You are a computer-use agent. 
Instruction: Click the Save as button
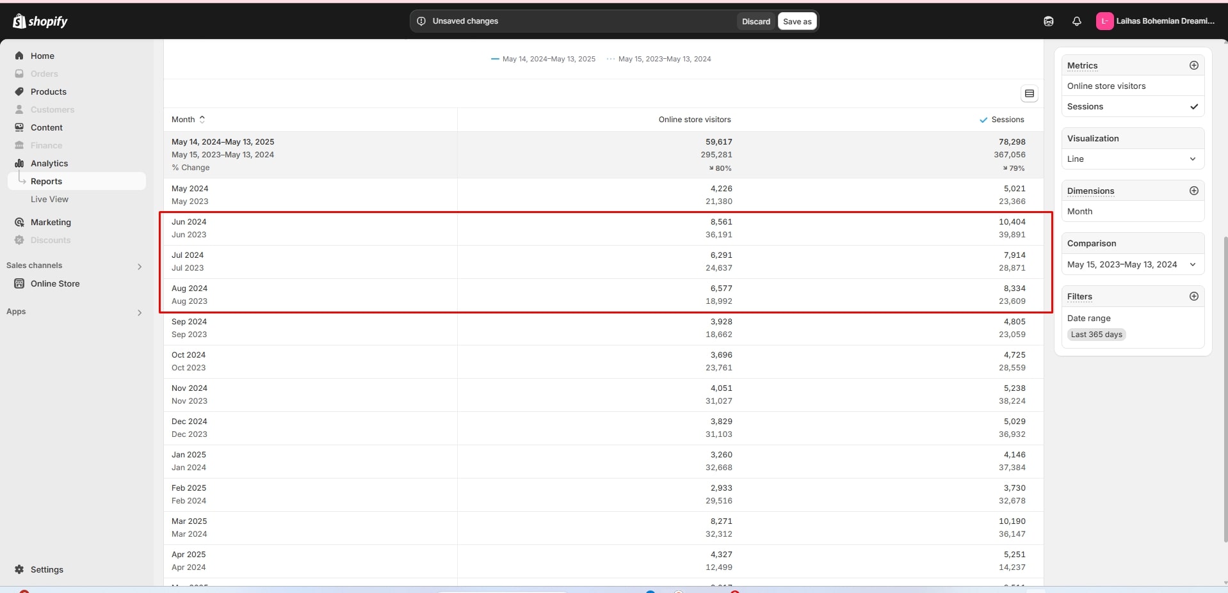(796, 21)
